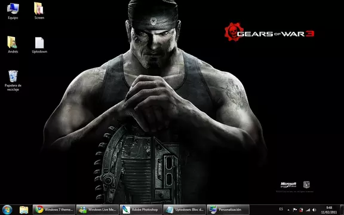This screenshot has height=215, width=344.
Task: Open the network signal tray icon
Action: tap(308, 210)
